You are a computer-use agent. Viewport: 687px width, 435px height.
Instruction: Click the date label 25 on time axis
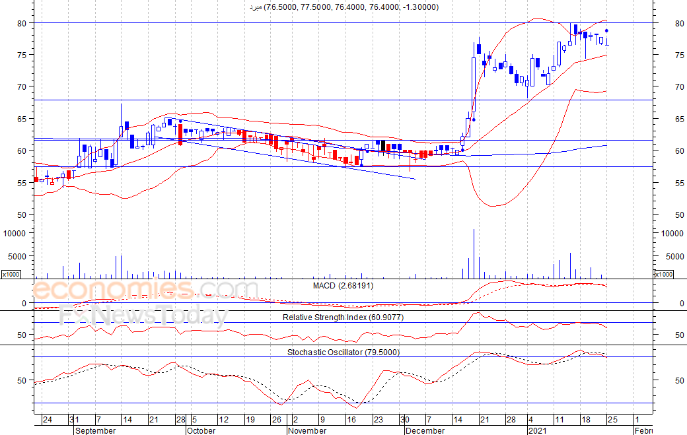[x=612, y=420]
